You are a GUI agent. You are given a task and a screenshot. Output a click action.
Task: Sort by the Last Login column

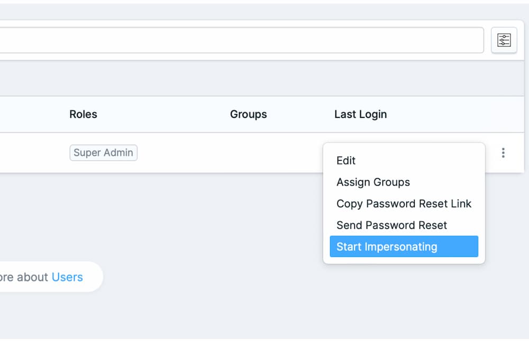click(360, 114)
